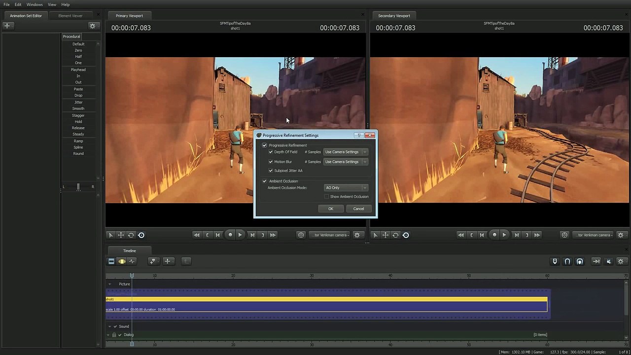Confirm the dialog with OK
This screenshot has height=355, width=631.
(331, 209)
